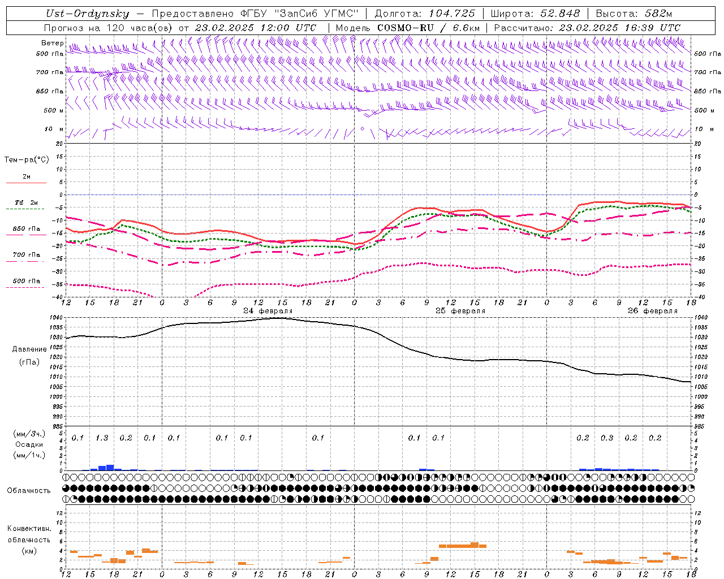Click the 26 февраля date label

[x=653, y=311]
